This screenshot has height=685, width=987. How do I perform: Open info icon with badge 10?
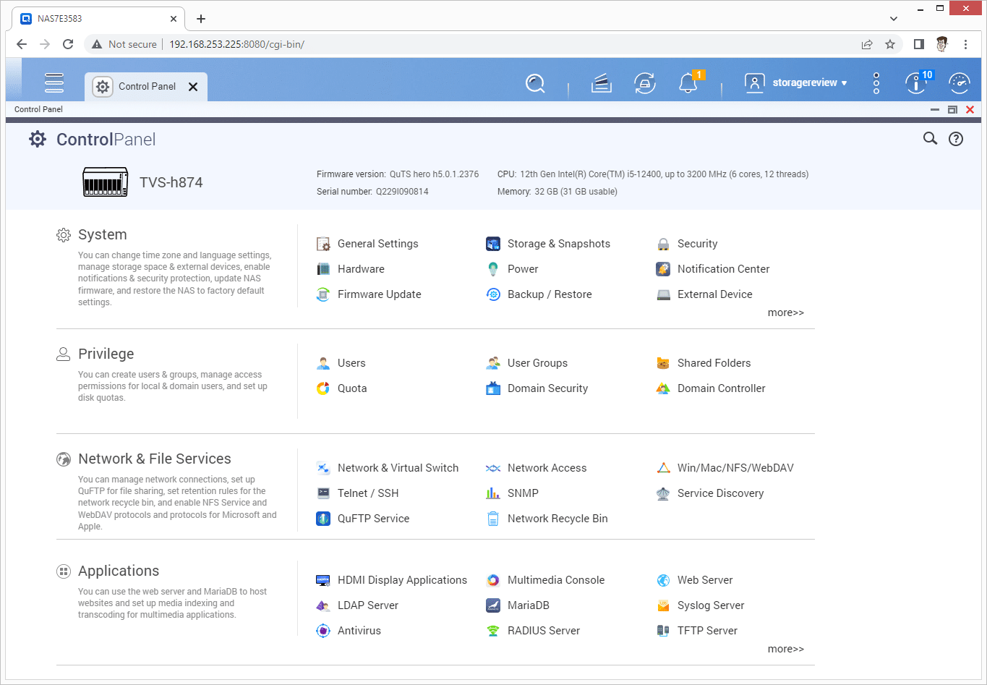coord(917,82)
